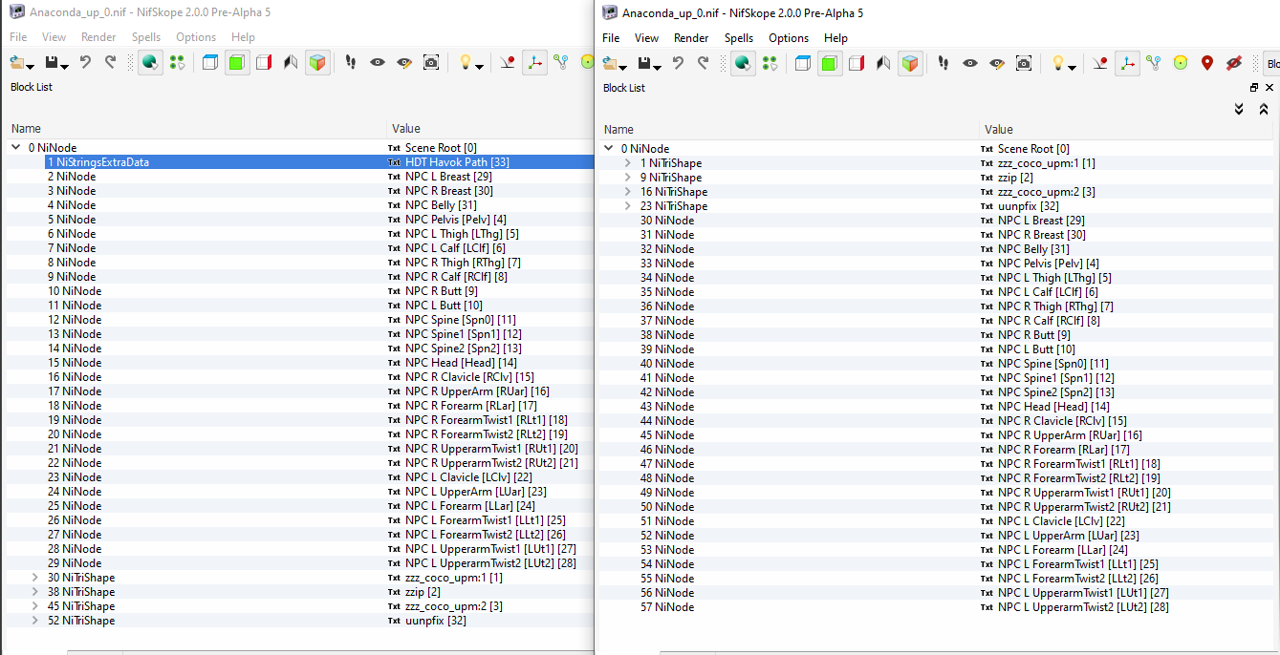Open the Render menu in left window
Image resolution: width=1280 pixels, height=655 pixels.
click(x=98, y=37)
